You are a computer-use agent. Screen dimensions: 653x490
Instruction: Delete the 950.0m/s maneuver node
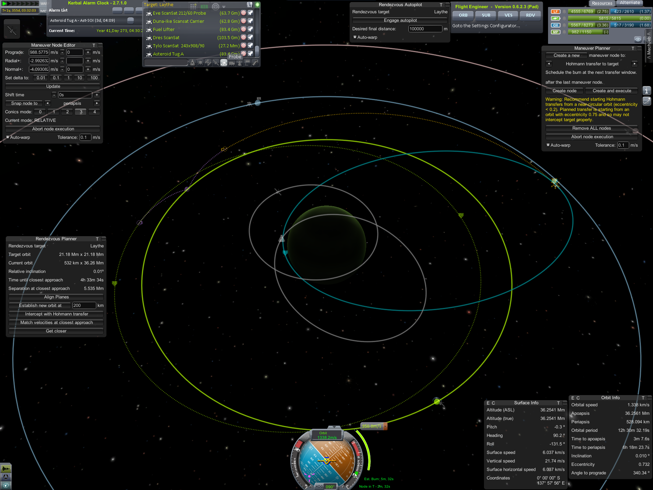point(385,426)
